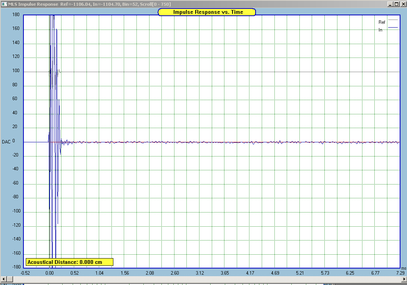Click the 'Ref' legend entry
Viewport: 407px width, 285px height.
click(x=382, y=22)
